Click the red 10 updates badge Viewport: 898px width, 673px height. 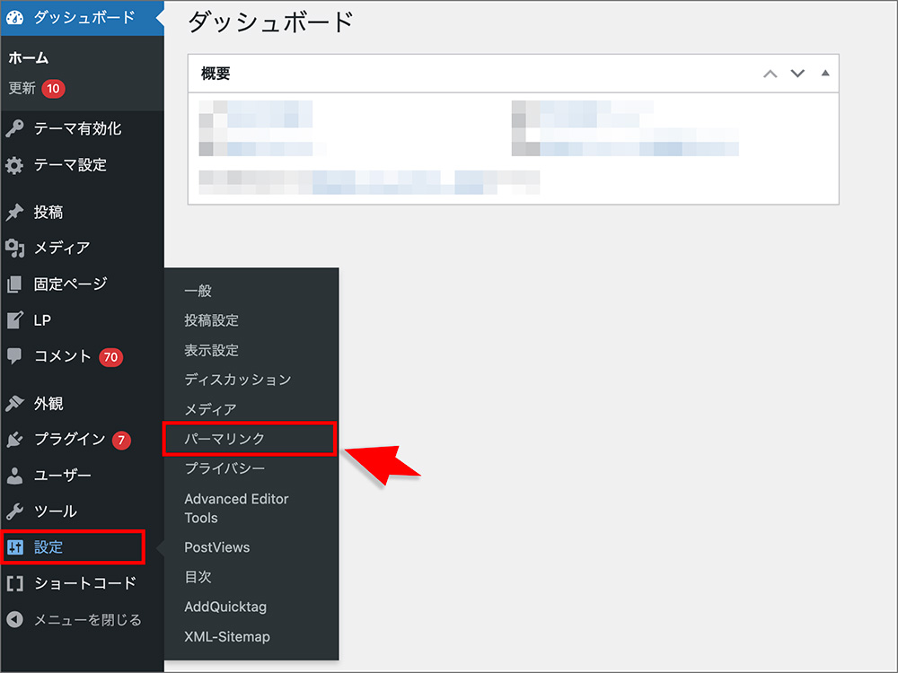53,89
